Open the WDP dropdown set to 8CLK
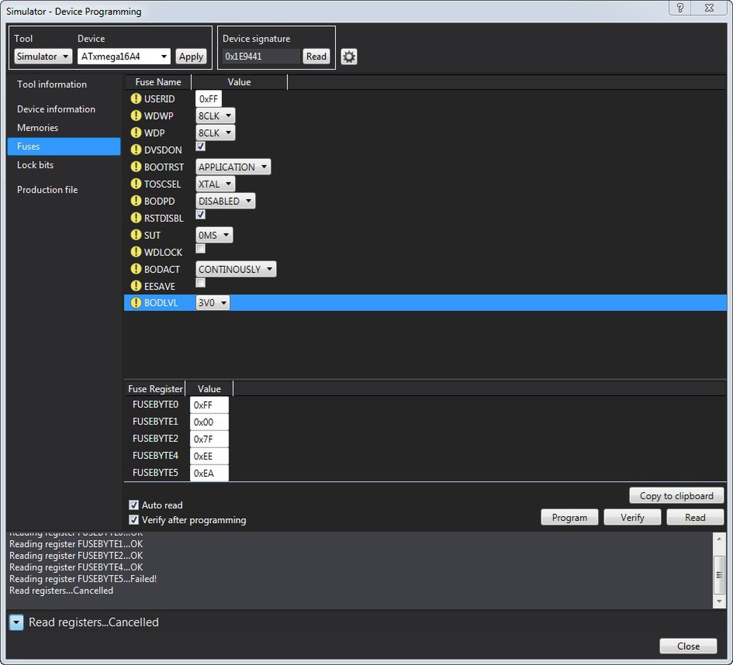The image size is (733, 665). 215,133
